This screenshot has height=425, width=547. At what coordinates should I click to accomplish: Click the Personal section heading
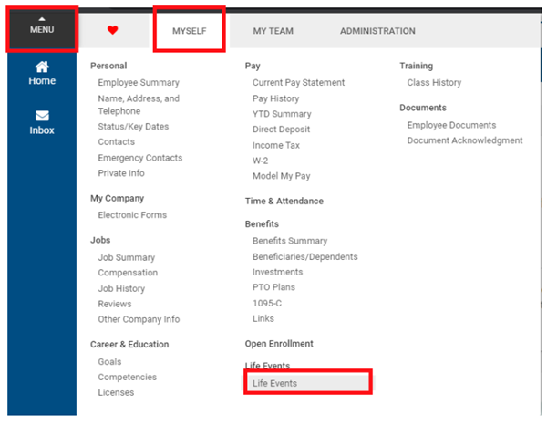108,66
